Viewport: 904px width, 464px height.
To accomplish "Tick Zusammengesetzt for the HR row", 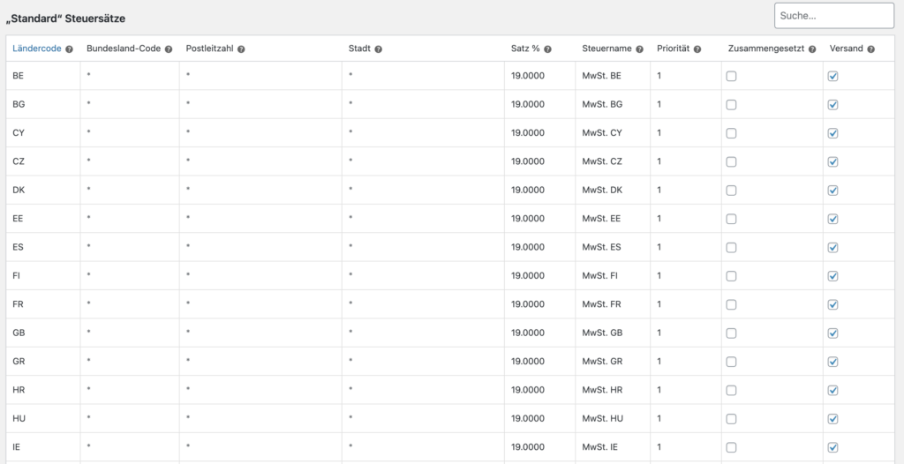I will point(731,390).
